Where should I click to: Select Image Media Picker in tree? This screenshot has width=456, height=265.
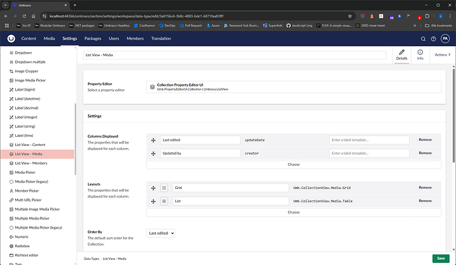click(30, 80)
